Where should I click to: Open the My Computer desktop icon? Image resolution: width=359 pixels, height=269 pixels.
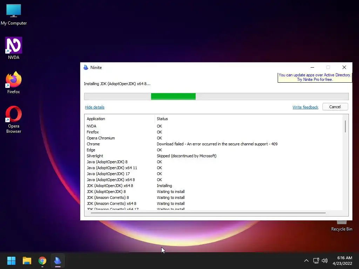click(x=14, y=14)
